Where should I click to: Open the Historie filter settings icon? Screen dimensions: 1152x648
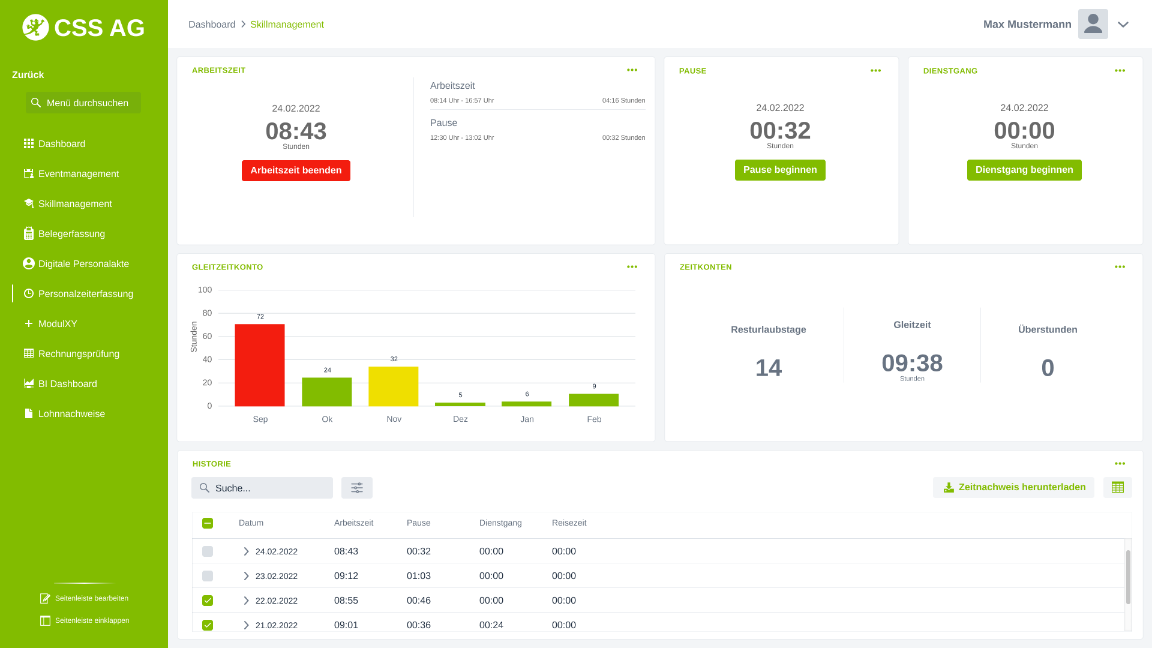point(357,488)
